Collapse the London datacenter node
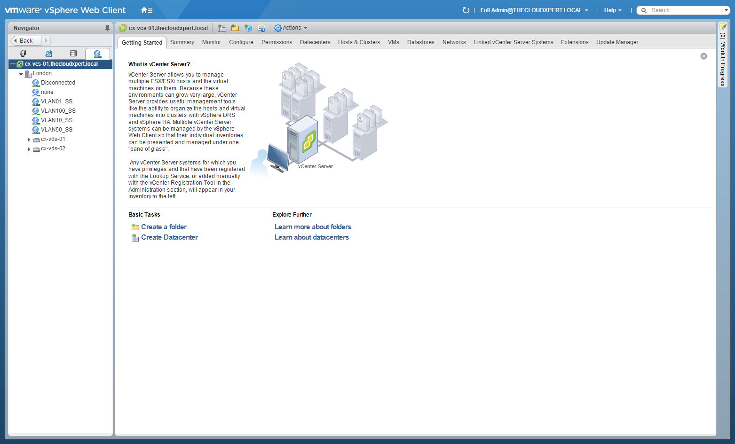 [x=21, y=74]
